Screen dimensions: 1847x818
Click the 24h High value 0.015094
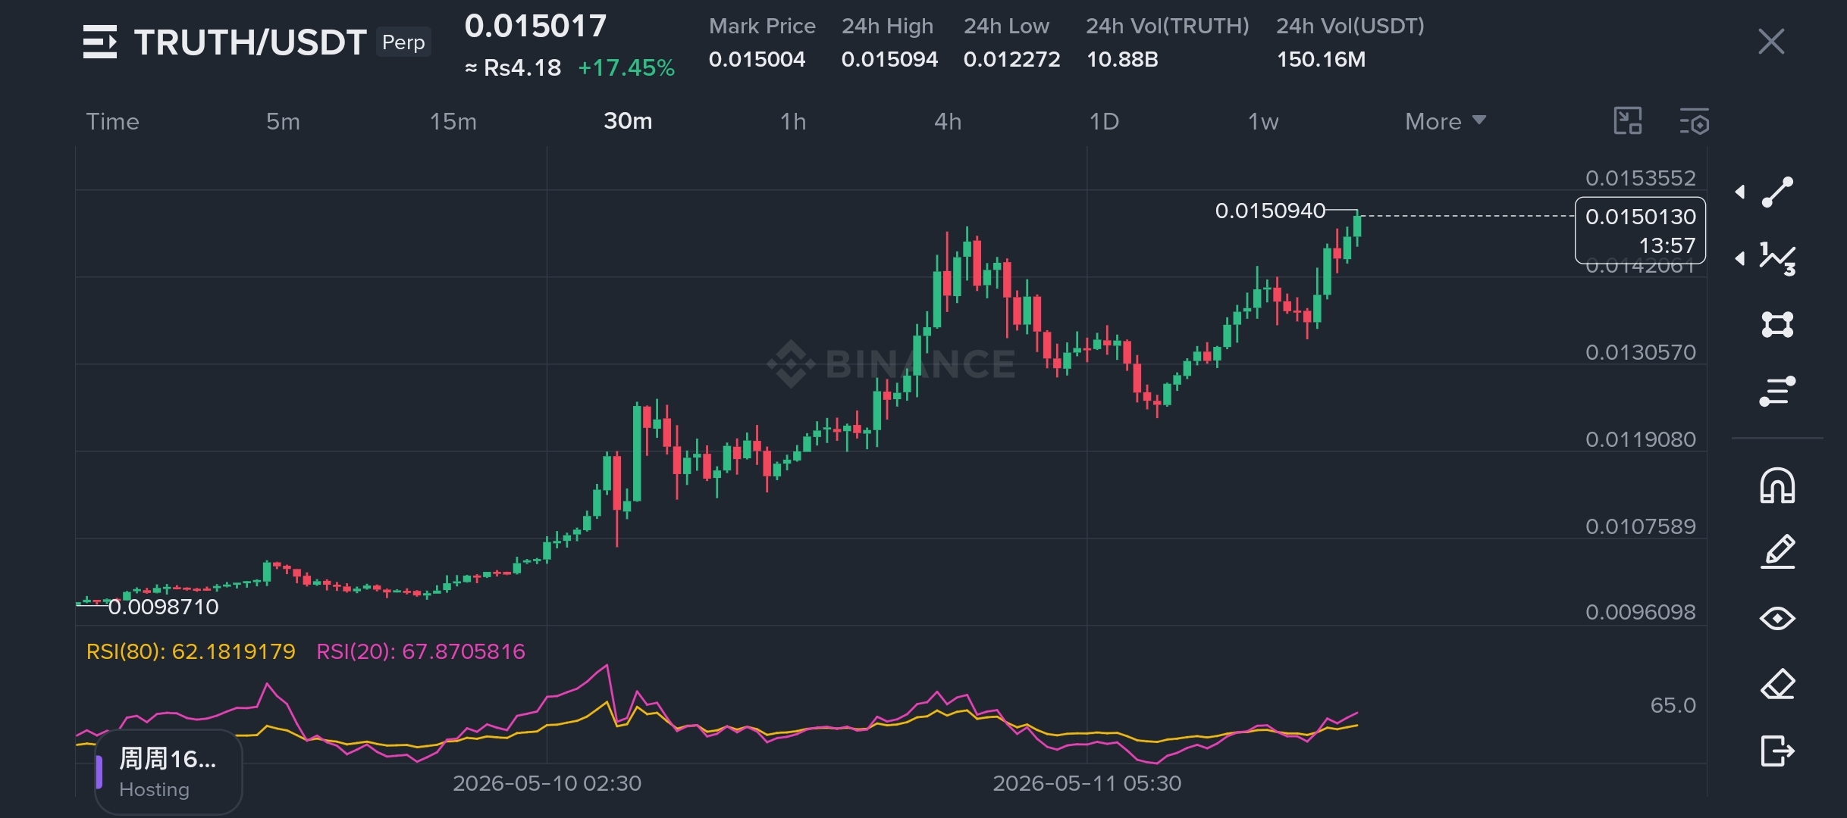[889, 59]
